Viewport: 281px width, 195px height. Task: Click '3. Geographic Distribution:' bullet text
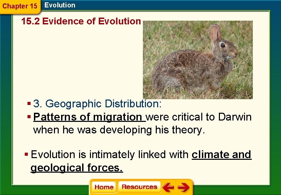click(x=97, y=104)
